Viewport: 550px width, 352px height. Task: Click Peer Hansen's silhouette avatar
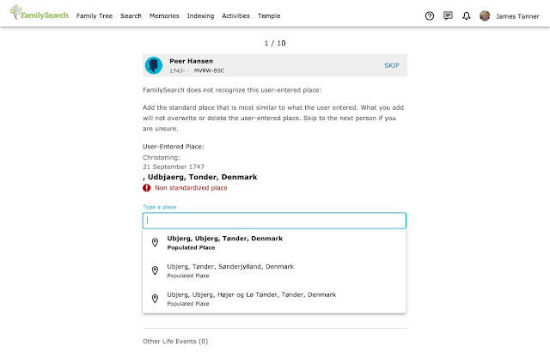(154, 65)
